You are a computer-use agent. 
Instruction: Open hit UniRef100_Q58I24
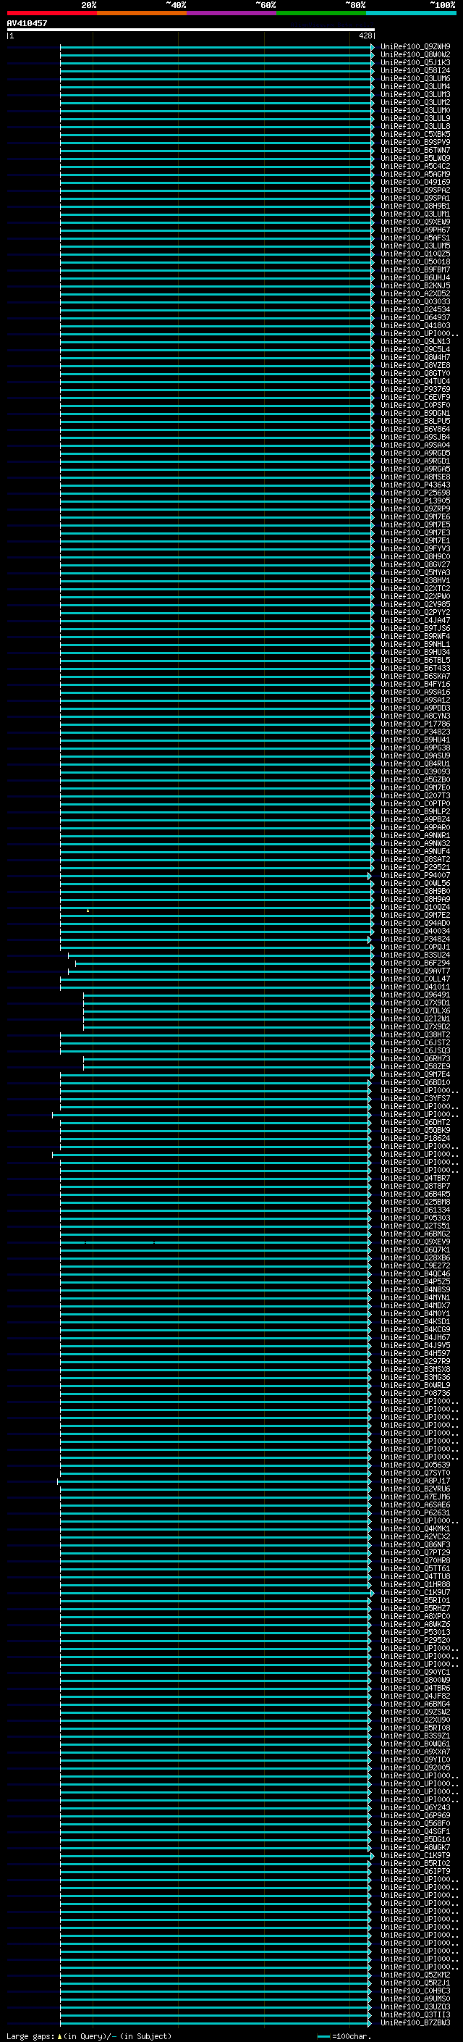pos(415,70)
